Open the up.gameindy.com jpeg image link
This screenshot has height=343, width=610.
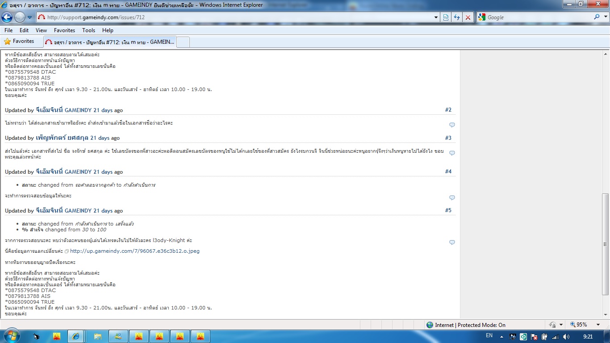tap(135, 251)
